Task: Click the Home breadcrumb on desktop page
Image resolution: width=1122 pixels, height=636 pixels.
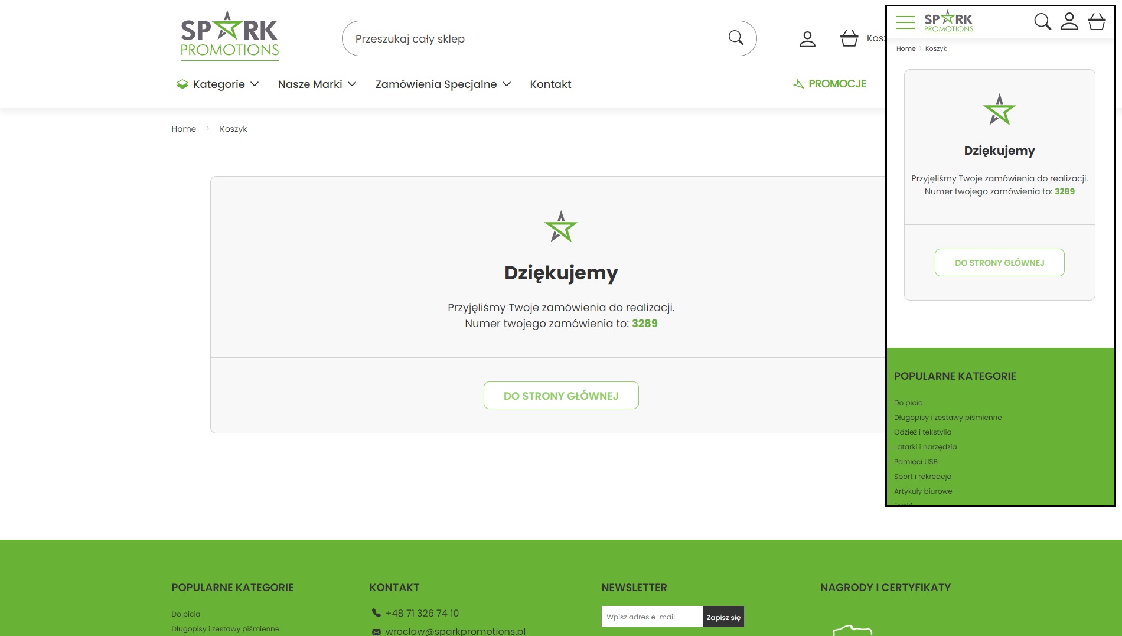Action: [184, 129]
